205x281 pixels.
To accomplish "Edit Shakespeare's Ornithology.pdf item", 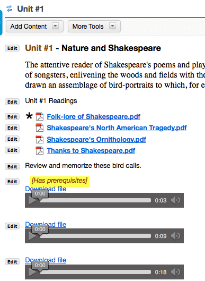I will pyautogui.click(x=12, y=139).
